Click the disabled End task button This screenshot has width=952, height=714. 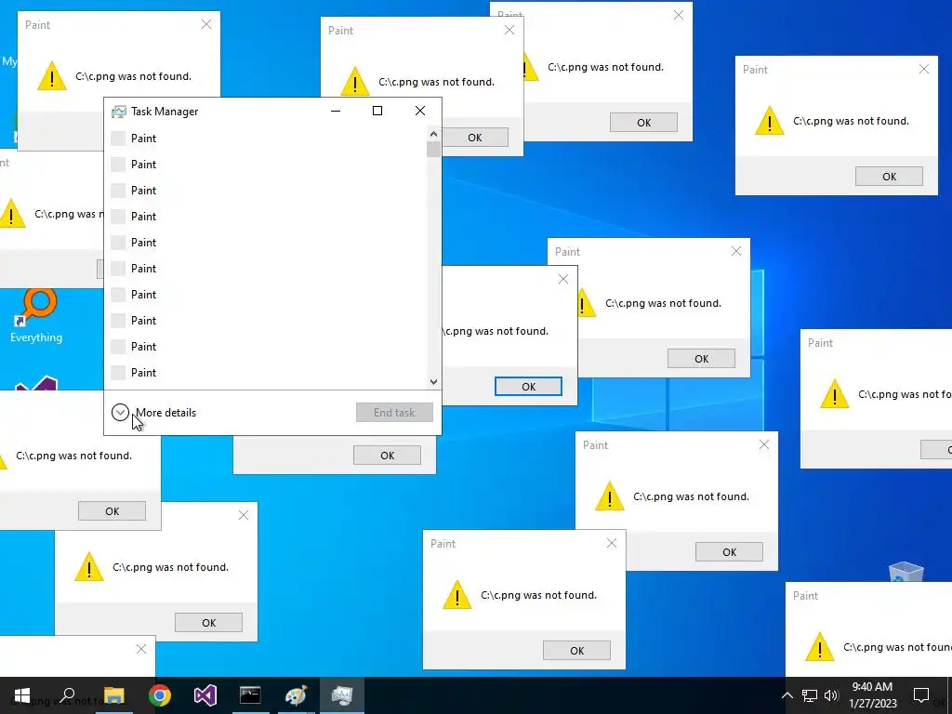pyautogui.click(x=394, y=412)
